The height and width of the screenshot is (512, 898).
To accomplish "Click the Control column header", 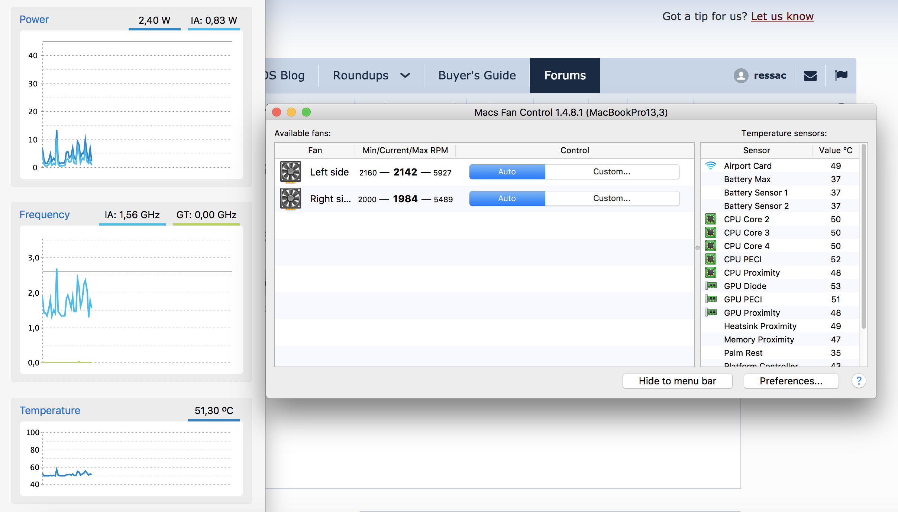I will 575,150.
